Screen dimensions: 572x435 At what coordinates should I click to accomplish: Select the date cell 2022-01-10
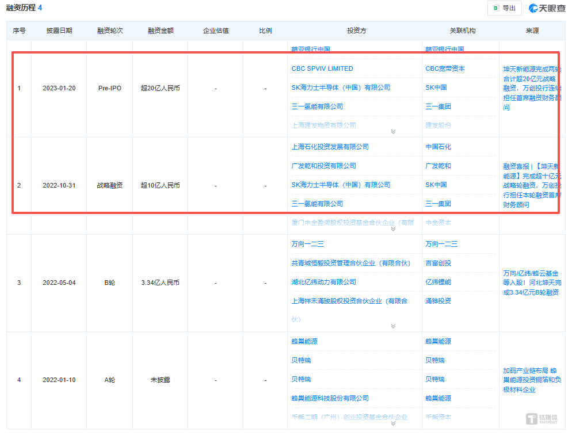pos(59,380)
